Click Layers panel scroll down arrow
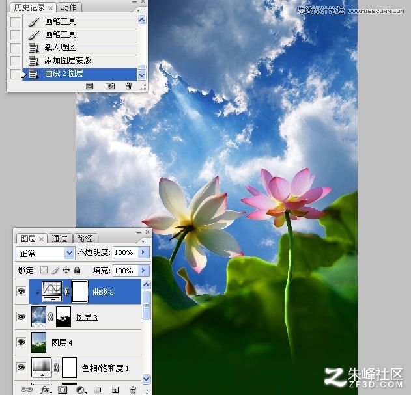The height and width of the screenshot is (395, 411). 147,379
